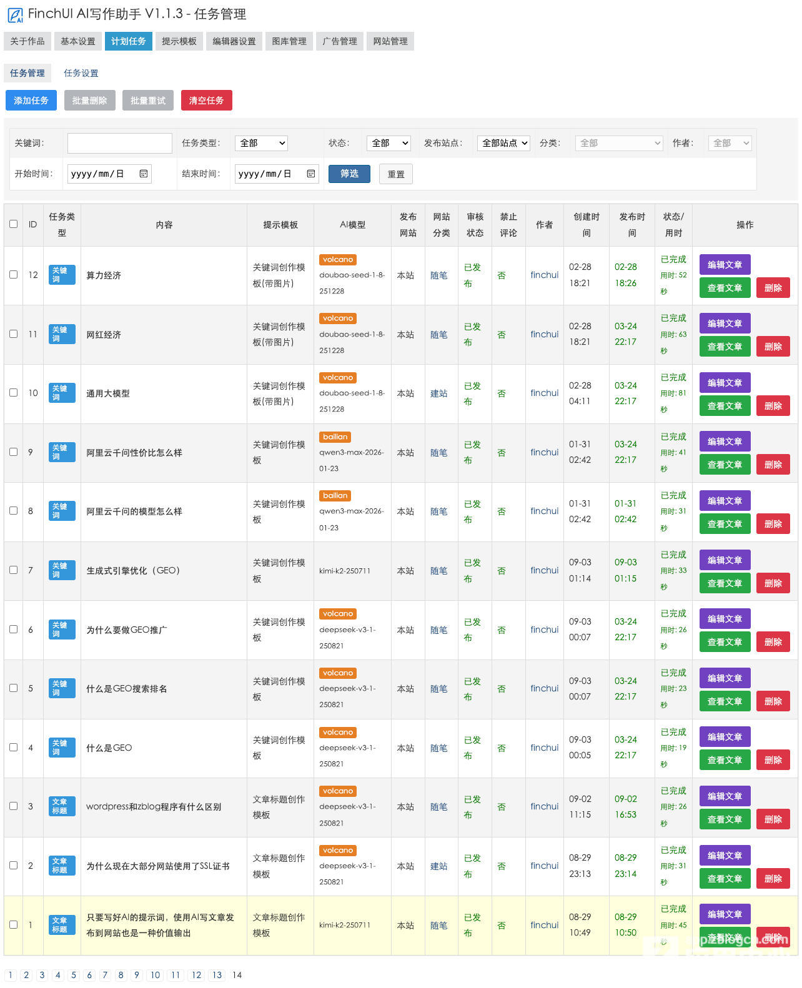The height and width of the screenshot is (988, 802).
Task: Click the volcano model tag in task 2
Action: (338, 850)
